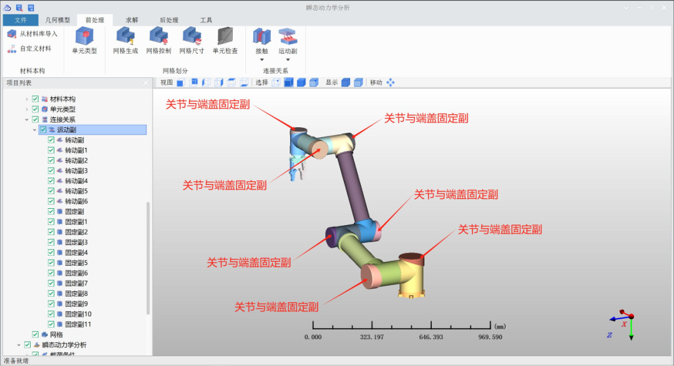Open element check (单元检查) tool

[x=225, y=41]
